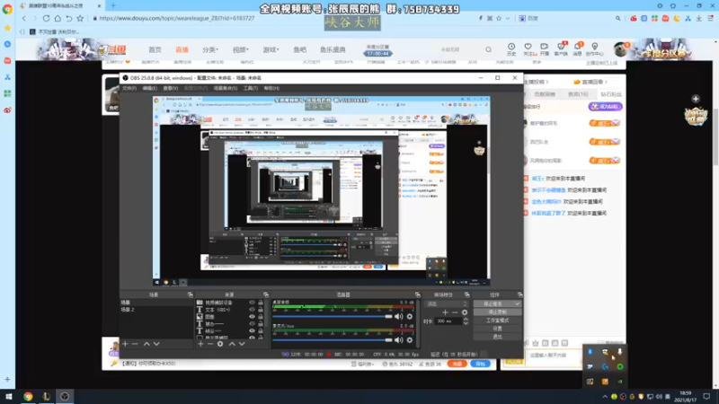Expand Douyu 游戏 games dropdown
This screenshot has width=719, height=404.
pos(271,49)
